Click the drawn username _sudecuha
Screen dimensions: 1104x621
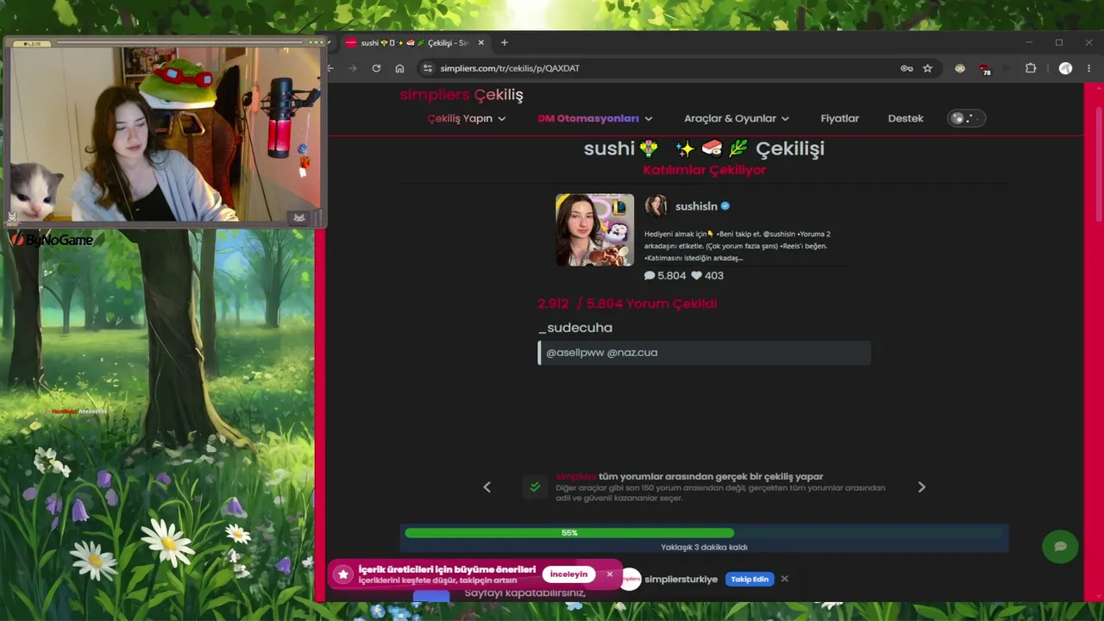[575, 328]
